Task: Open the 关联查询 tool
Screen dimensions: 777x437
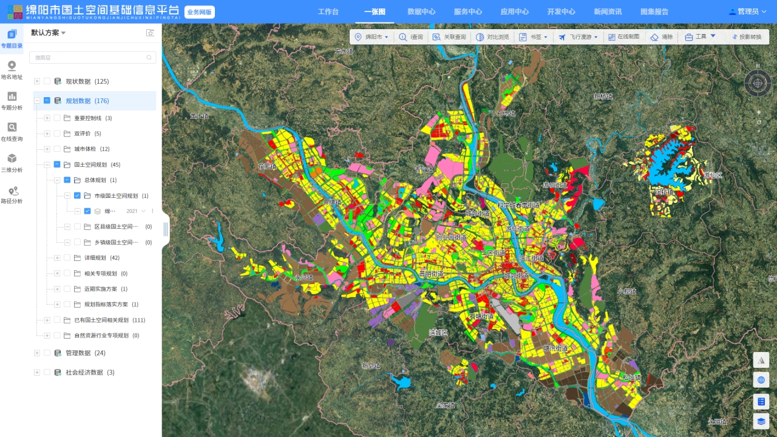Action: point(449,37)
